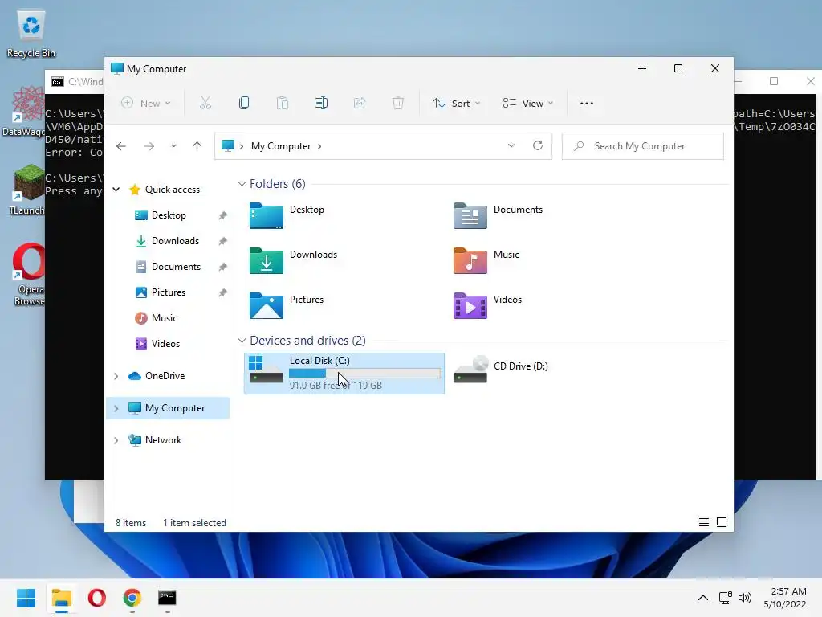
Task: Expand the My Computer tree node
Action: tap(116, 408)
